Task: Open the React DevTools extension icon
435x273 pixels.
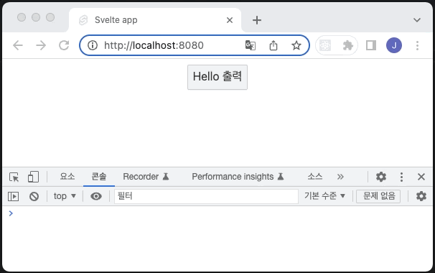Action: tap(325, 45)
